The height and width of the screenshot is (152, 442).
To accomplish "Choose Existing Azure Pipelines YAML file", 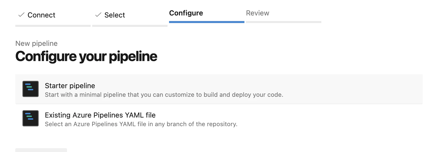I will pos(219,119).
